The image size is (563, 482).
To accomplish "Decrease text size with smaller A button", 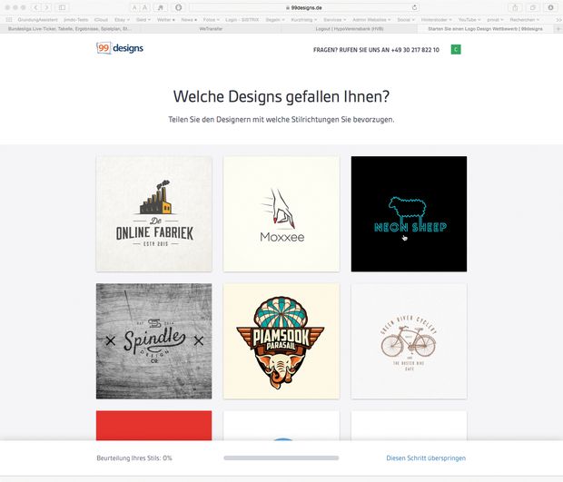I will tap(134, 7).
